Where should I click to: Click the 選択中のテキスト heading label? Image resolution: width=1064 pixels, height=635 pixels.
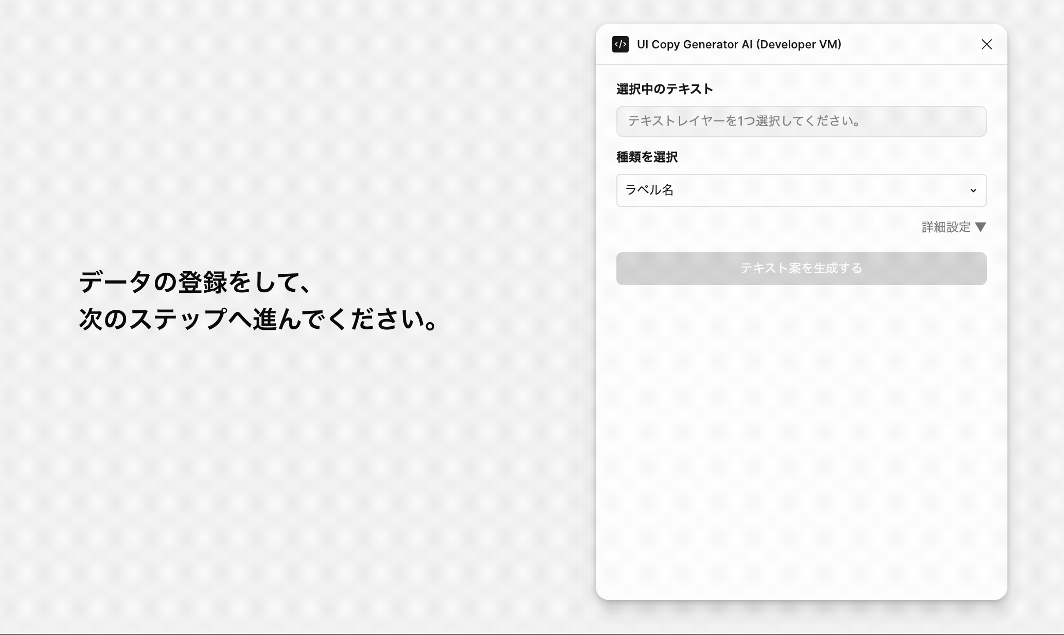664,89
